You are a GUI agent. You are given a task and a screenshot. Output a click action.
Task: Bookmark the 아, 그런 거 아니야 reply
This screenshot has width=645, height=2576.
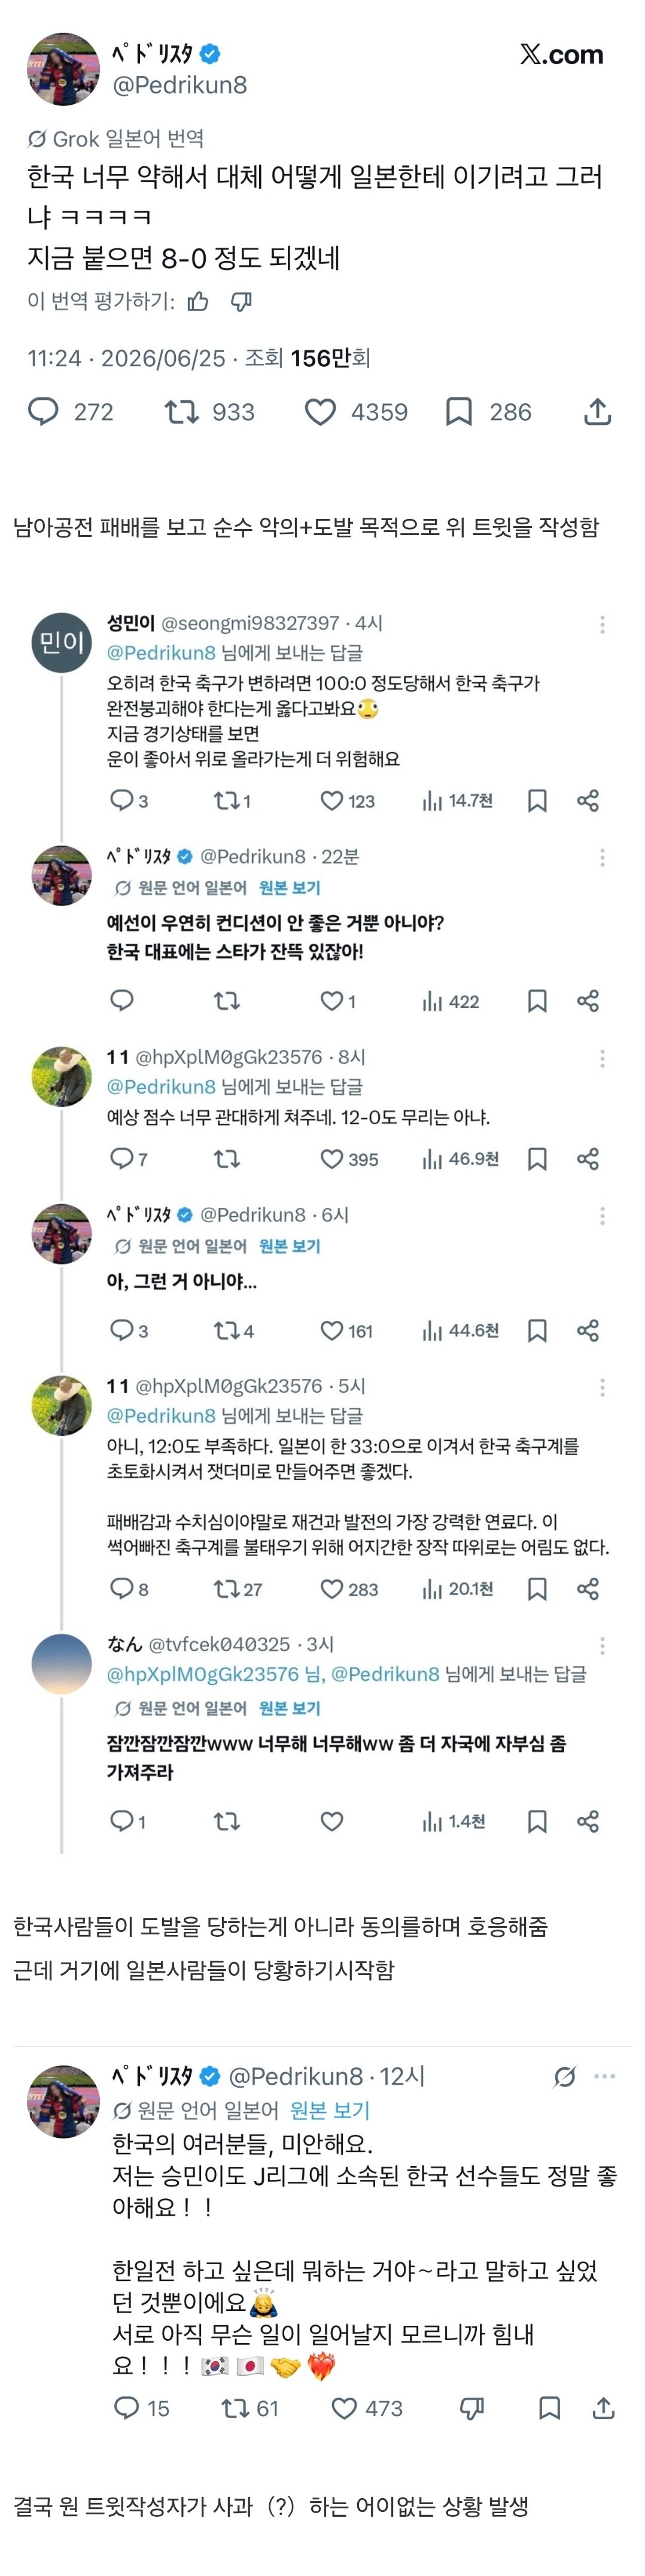click(537, 1331)
